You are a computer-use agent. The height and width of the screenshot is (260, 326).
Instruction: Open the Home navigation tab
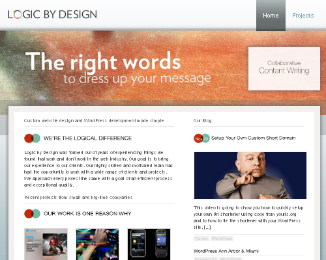pos(271,16)
